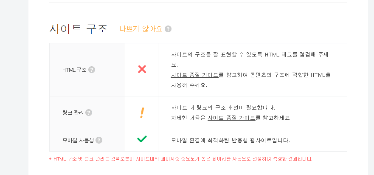Select the 나쁘지 않아요 rating text

(141, 29)
